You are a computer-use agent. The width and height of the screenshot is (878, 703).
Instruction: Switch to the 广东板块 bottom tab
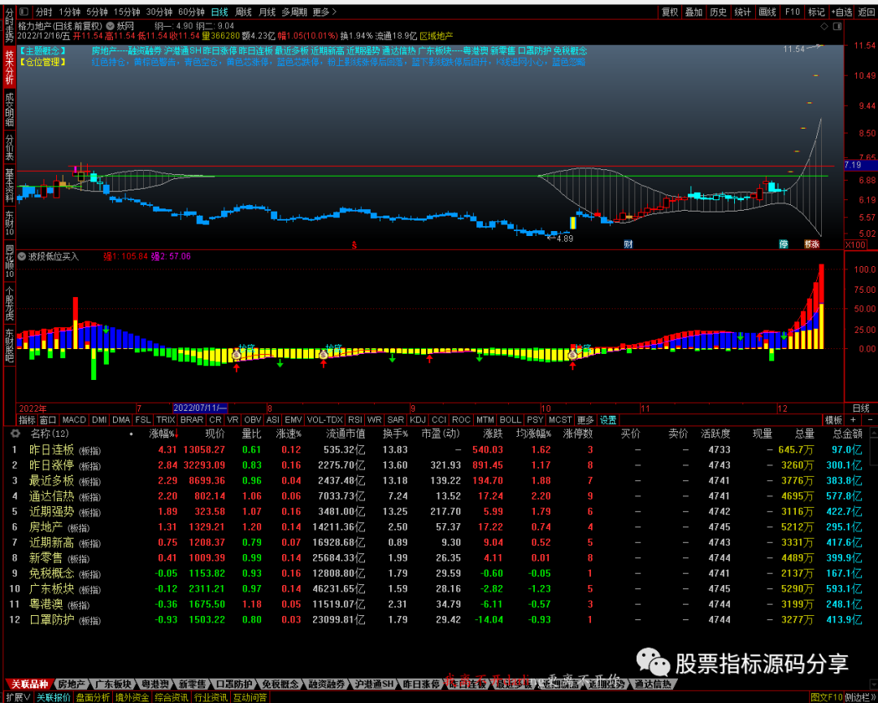pyautogui.click(x=113, y=684)
